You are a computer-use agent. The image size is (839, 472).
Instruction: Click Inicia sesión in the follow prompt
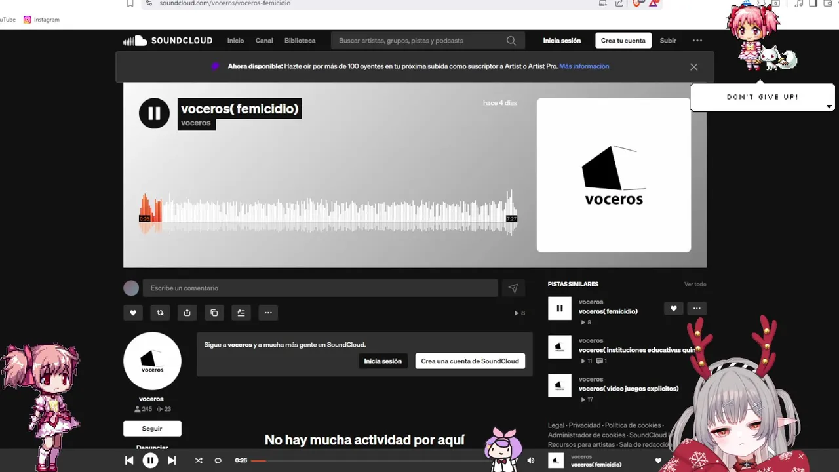pyautogui.click(x=383, y=361)
